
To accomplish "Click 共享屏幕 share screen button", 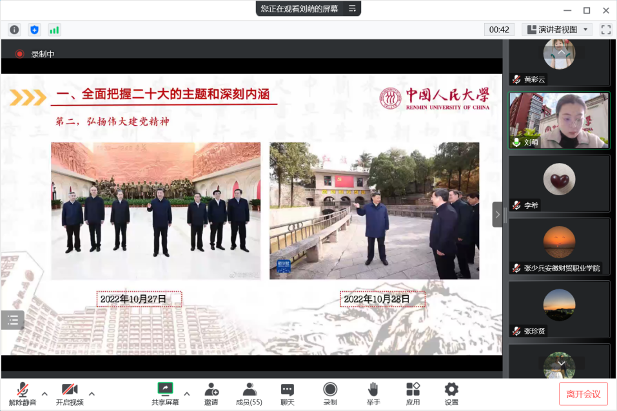I will point(165,394).
